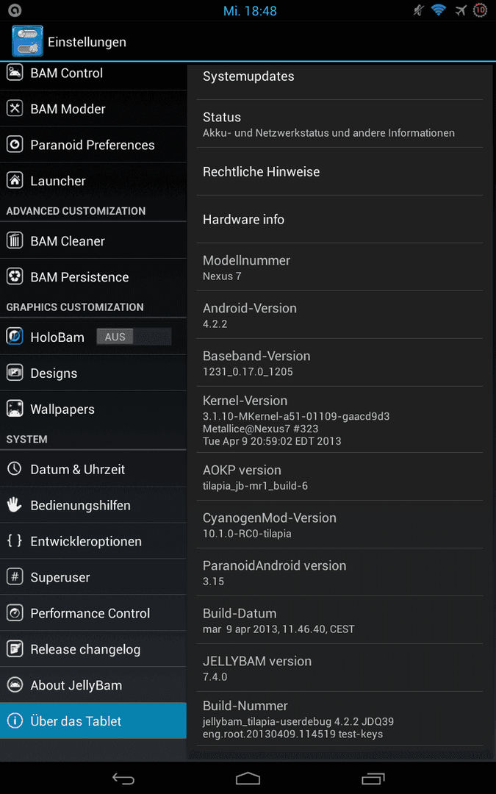Open BAM Control settings icon
This screenshot has width=496, height=794.
click(x=15, y=72)
